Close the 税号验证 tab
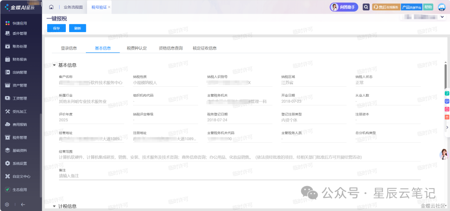The width and height of the screenshot is (450, 211). pos(109,7)
